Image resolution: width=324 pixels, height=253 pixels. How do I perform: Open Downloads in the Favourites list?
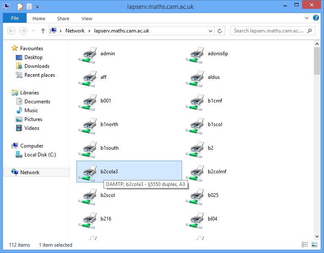click(37, 66)
